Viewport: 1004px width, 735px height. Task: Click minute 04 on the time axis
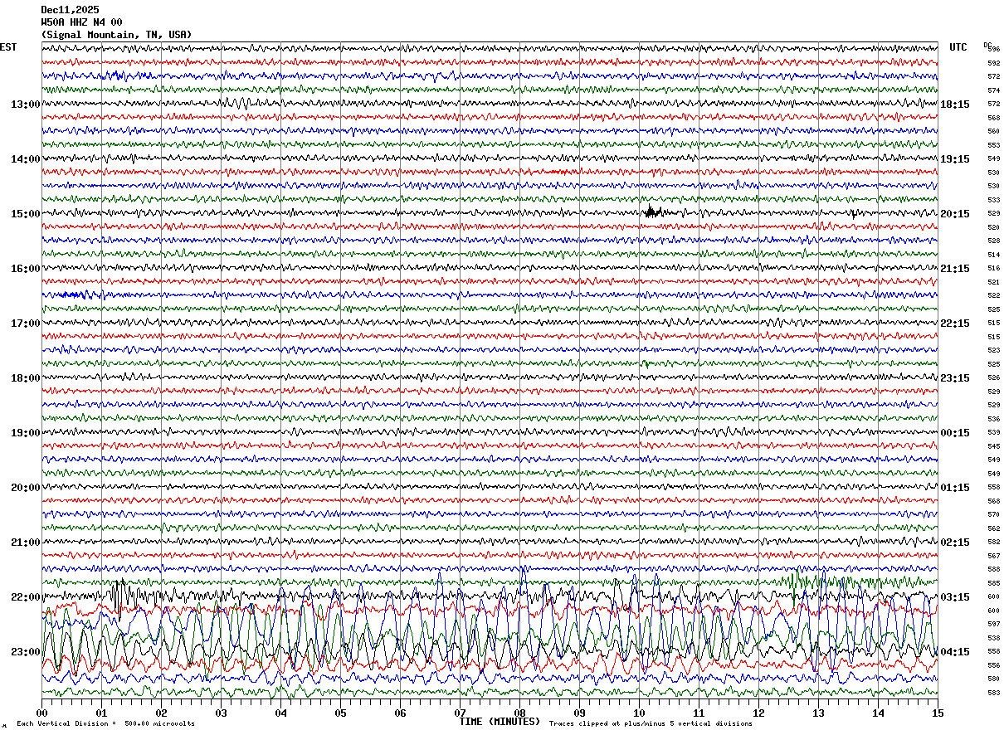click(280, 713)
